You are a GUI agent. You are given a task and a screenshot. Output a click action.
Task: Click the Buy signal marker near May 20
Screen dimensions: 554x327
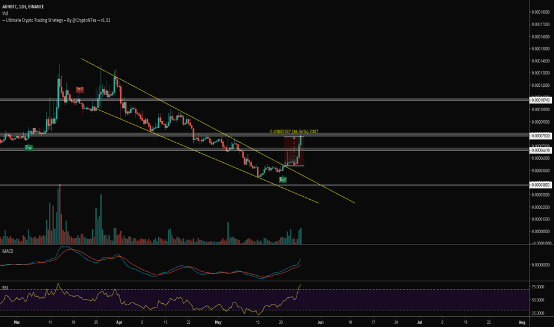[x=283, y=180]
